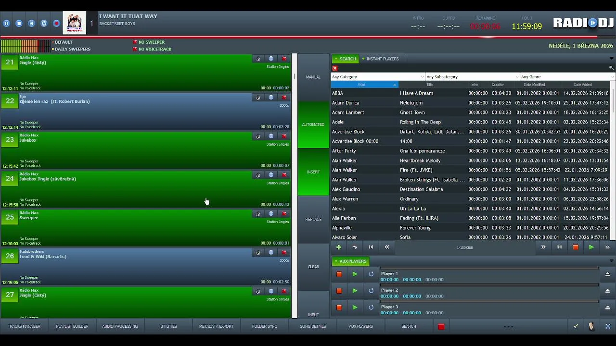Go to next page of search results
Image resolution: width=616 pixels, height=346 pixels.
[x=543, y=247]
